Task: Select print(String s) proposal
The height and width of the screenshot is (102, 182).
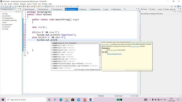Action: coord(75,61)
